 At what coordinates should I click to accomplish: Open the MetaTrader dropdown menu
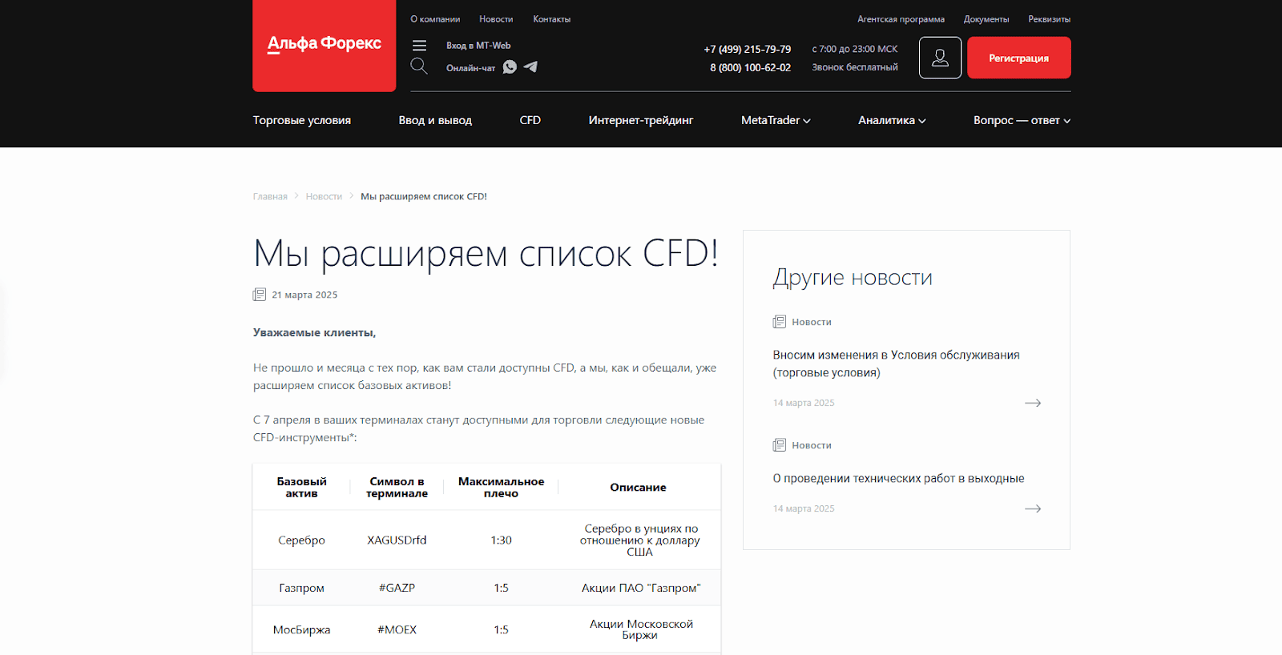(x=776, y=120)
